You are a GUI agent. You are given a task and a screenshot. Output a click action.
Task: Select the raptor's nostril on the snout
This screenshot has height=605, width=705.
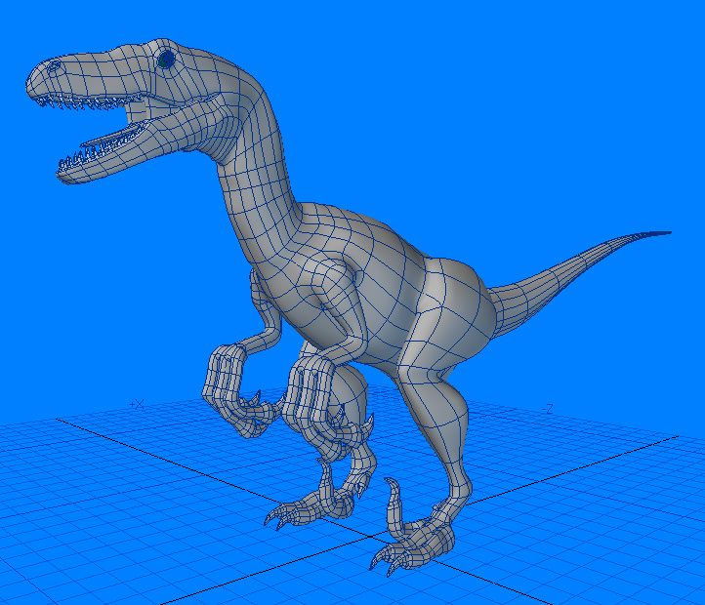(54, 66)
